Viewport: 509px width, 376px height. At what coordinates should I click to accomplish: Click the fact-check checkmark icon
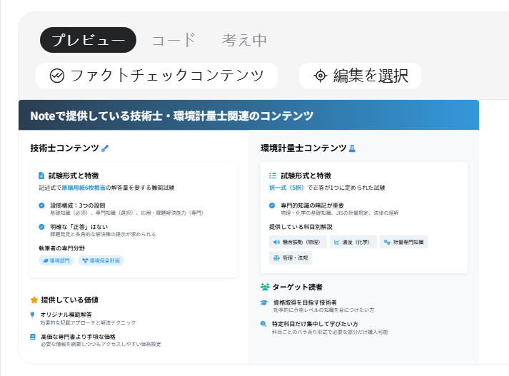pos(57,76)
